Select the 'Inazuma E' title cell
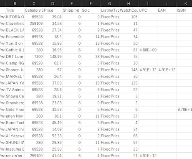The image size is (192, 159). pos(15,149)
